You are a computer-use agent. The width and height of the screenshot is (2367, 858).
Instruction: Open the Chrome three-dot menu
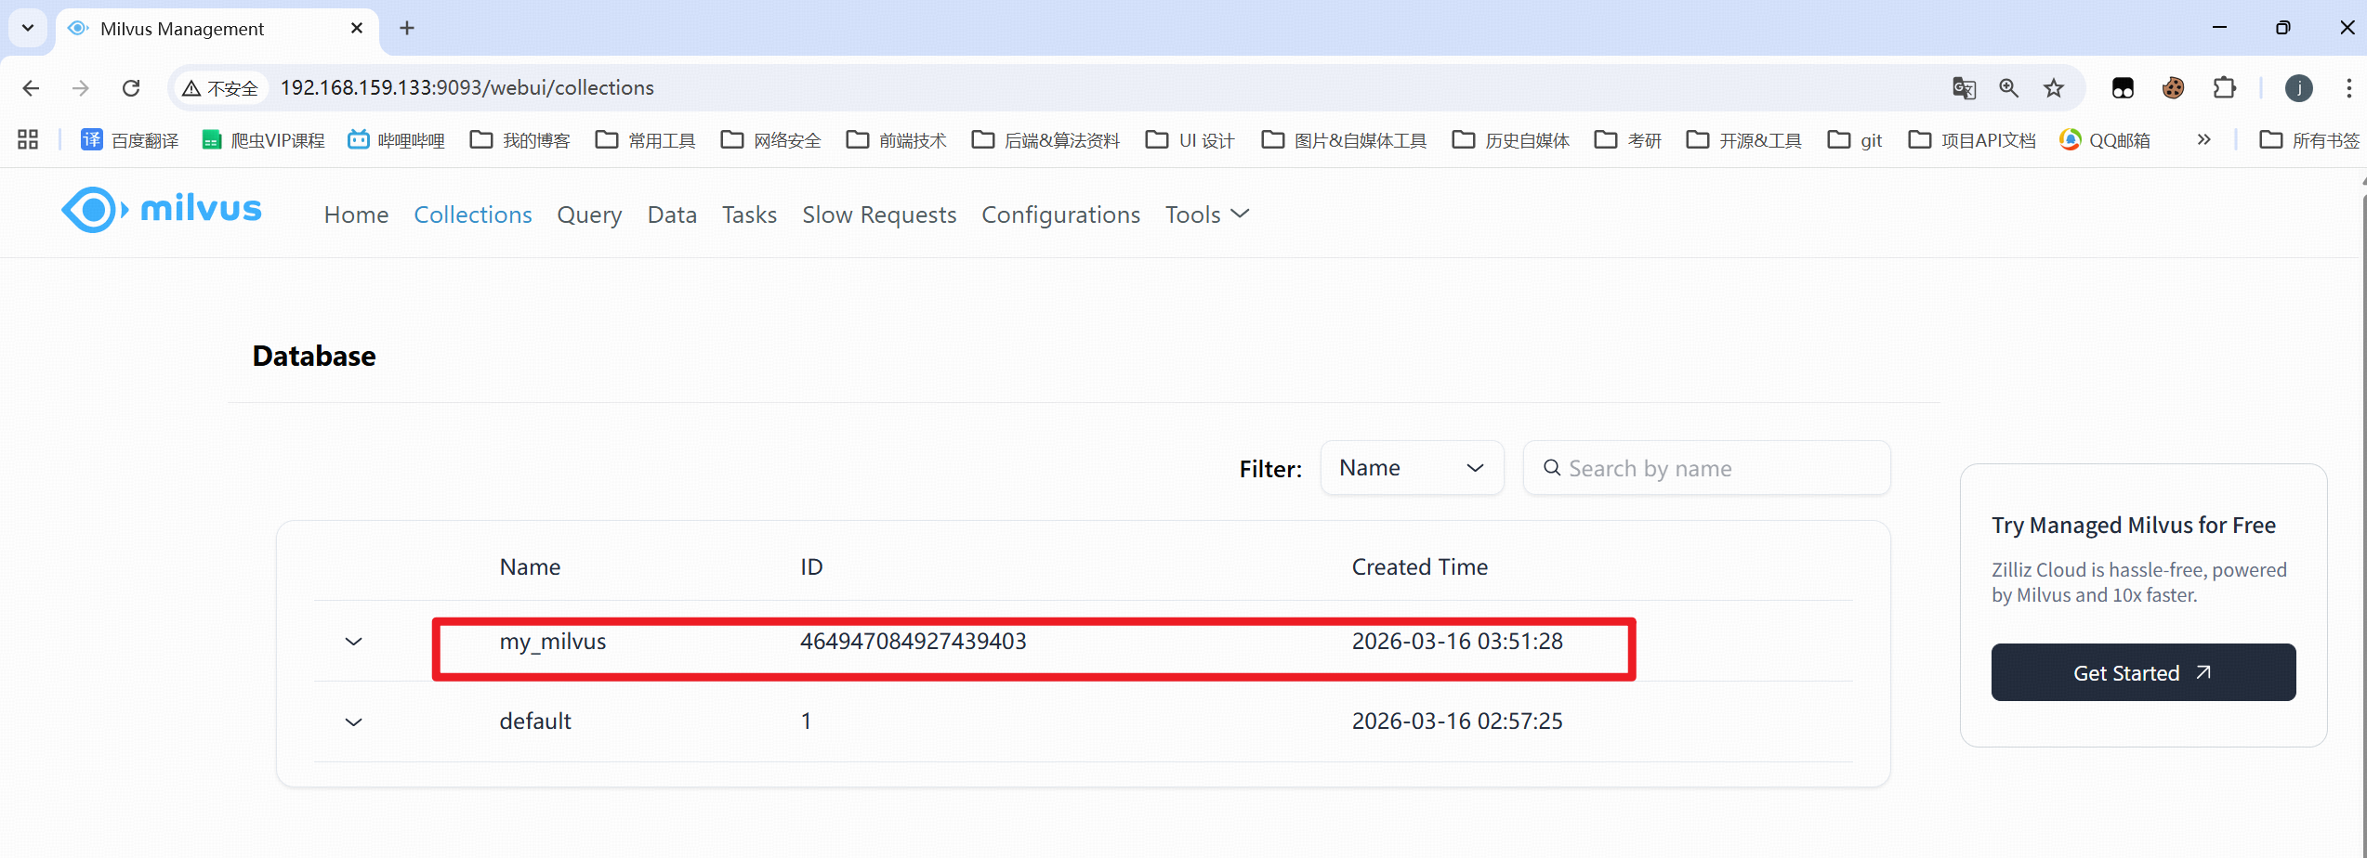tap(2348, 88)
